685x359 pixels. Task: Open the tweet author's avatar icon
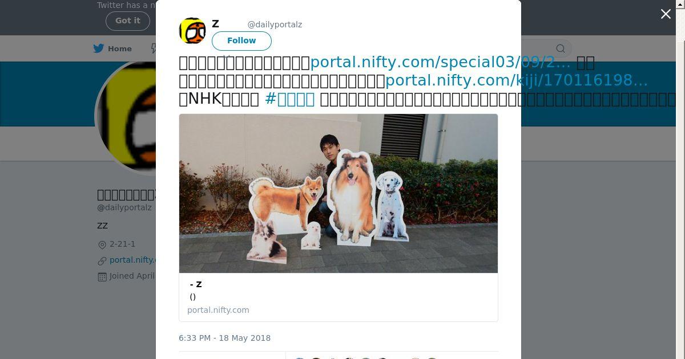coord(192,31)
